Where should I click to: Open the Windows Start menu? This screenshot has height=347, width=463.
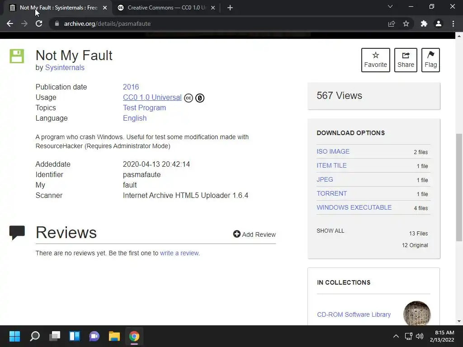point(15,336)
